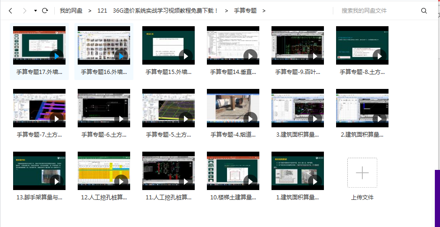Select file name 1.建筑面积算量...

tap(297, 198)
